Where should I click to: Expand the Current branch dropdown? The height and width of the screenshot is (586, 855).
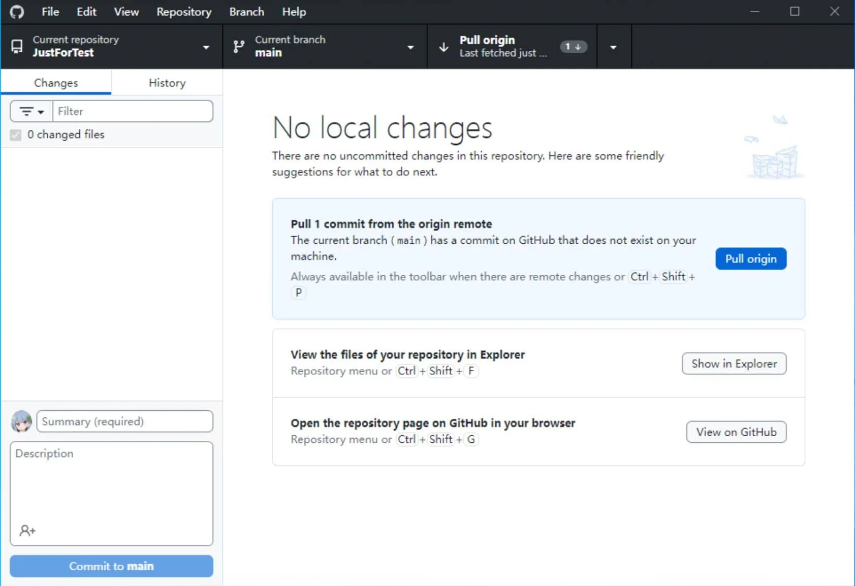[325, 47]
